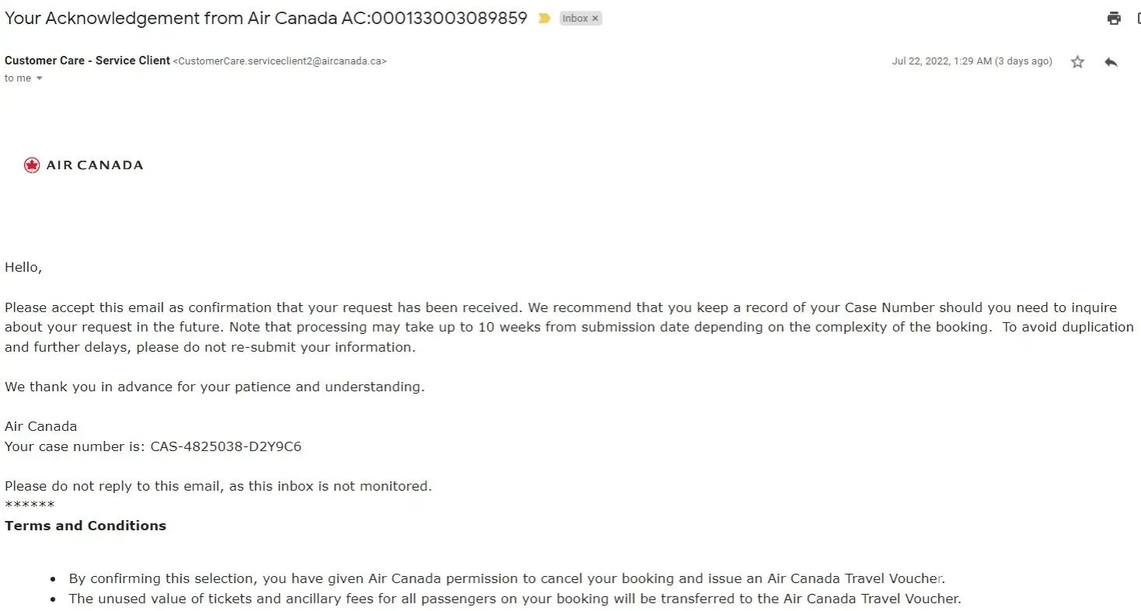Click the "We thank you in advance" line

tap(214, 387)
